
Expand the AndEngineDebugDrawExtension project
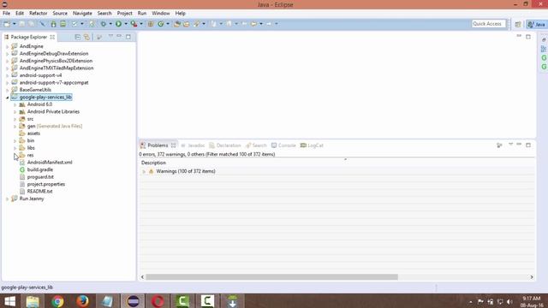pos(7,54)
